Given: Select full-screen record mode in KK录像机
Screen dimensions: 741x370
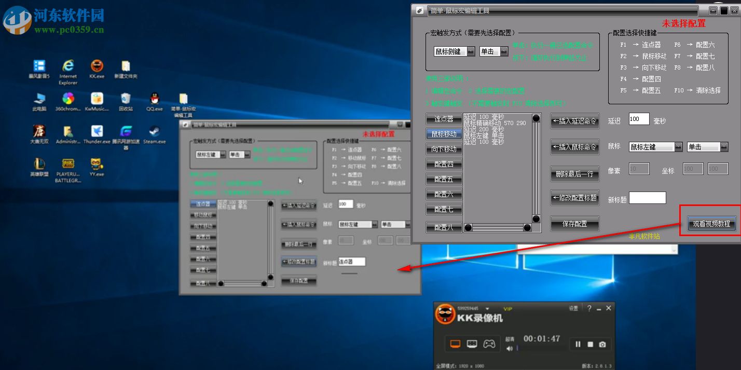Looking at the screenshot, I should [455, 344].
